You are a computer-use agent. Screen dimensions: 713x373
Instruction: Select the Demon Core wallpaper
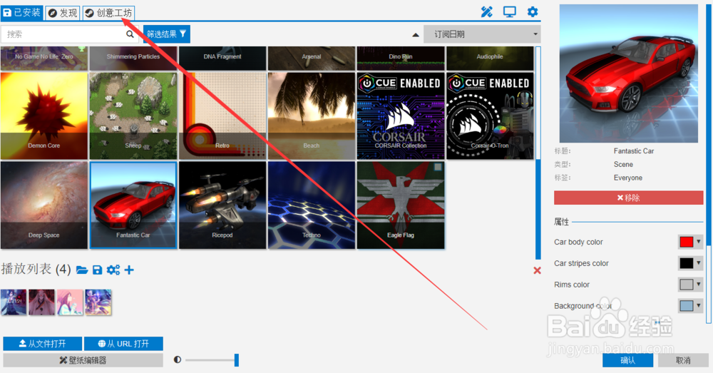[x=44, y=116]
